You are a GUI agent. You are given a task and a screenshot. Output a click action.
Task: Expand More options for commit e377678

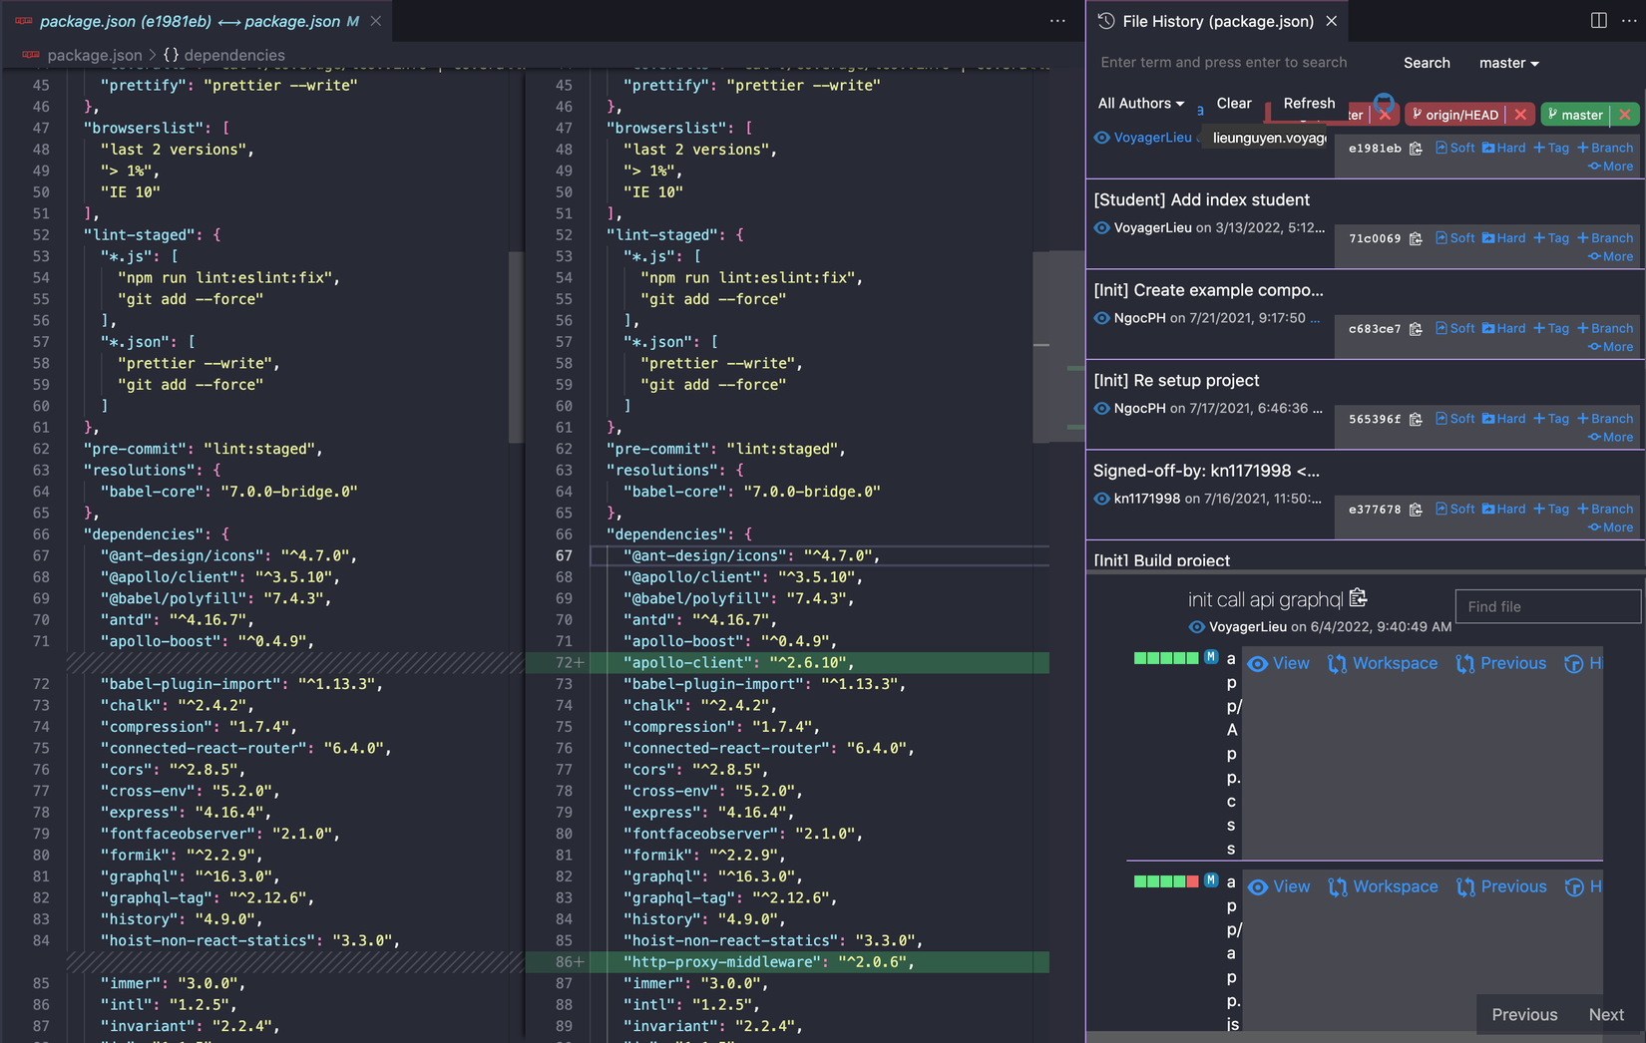pyautogui.click(x=1611, y=527)
